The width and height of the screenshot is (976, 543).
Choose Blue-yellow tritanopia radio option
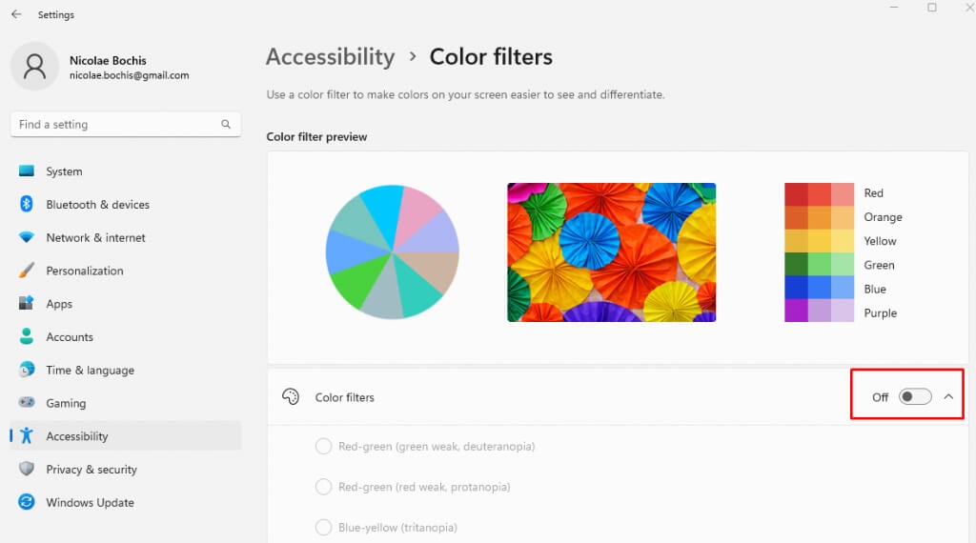(x=323, y=527)
